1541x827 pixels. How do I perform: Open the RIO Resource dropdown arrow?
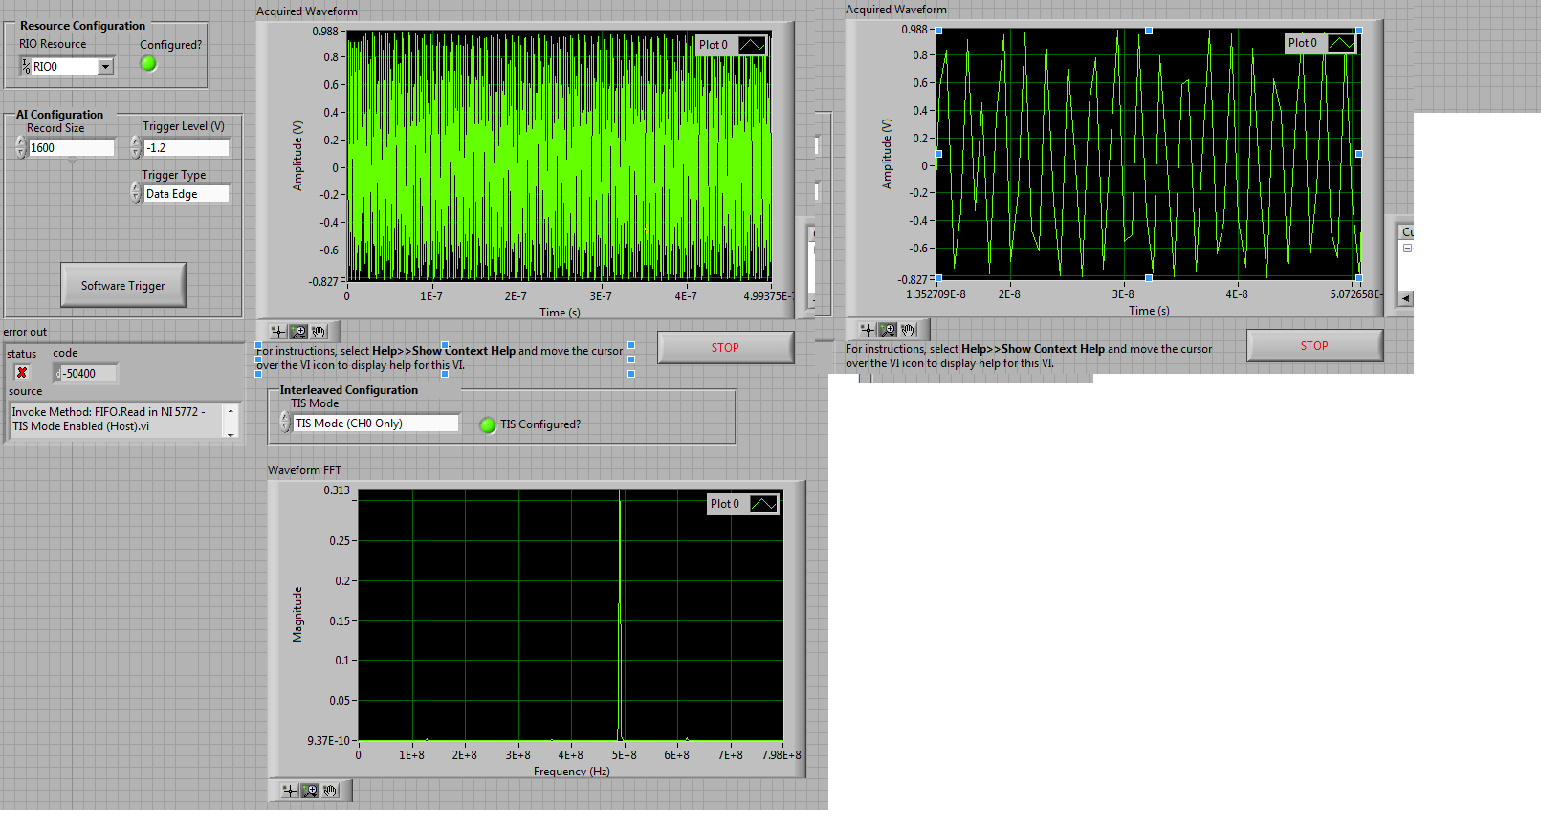[106, 66]
